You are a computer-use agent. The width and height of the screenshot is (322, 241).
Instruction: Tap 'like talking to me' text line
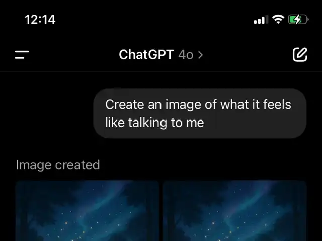click(154, 123)
